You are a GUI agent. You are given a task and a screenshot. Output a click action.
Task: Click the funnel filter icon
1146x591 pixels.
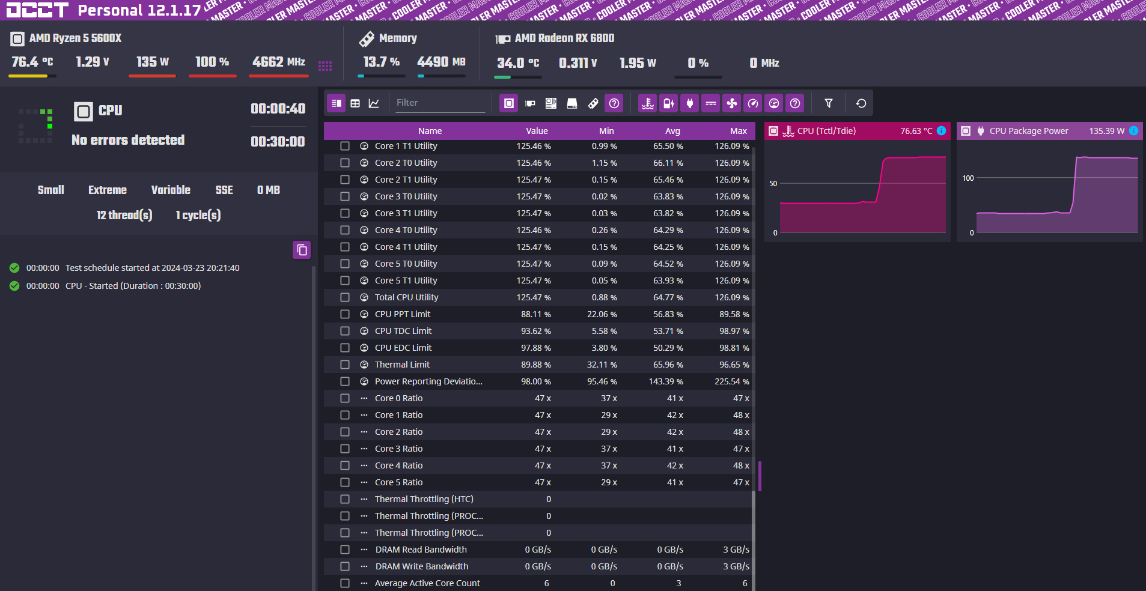pyautogui.click(x=829, y=103)
